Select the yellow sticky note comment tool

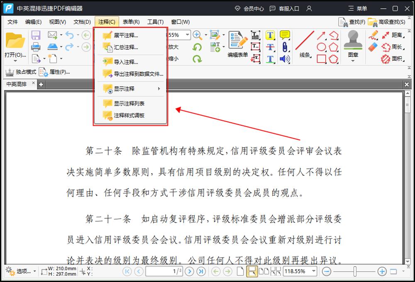pyautogui.click(x=285, y=35)
